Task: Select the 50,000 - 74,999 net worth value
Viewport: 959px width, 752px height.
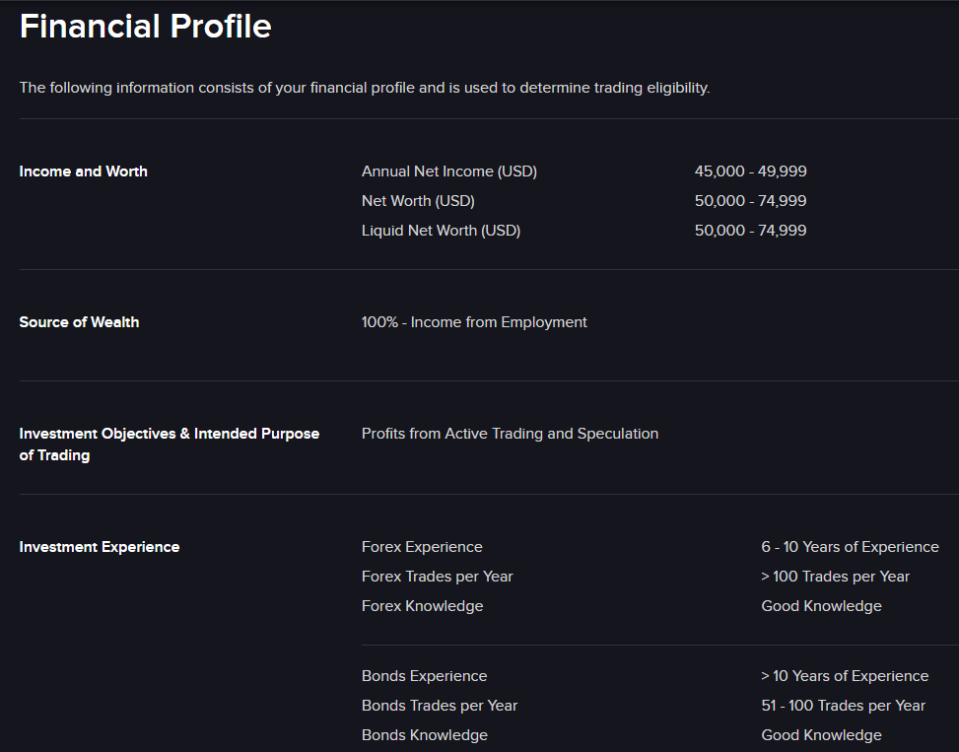Action: (750, 200)
